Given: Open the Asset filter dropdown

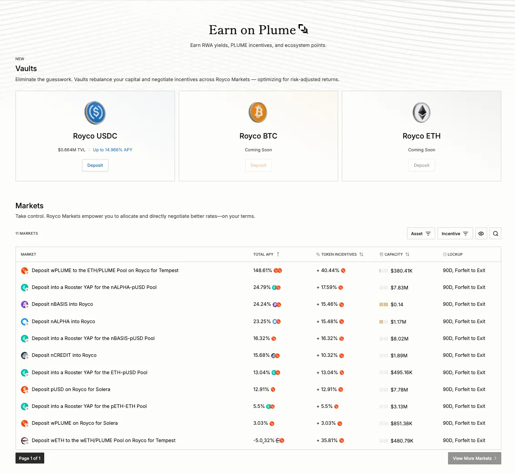Looking at the screenshot, I should pyautogui.click(x=421, y=233).
